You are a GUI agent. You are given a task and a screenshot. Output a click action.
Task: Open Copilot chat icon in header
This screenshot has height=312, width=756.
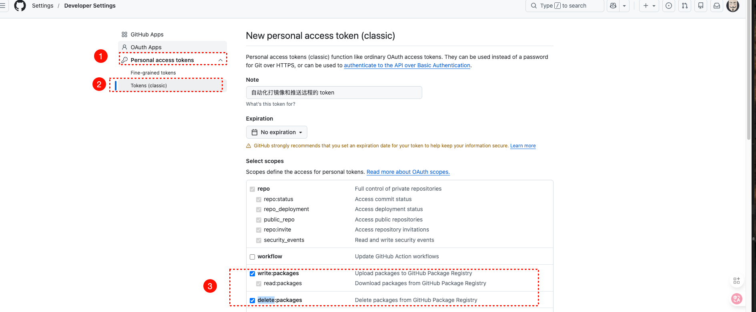click(613, 6)
